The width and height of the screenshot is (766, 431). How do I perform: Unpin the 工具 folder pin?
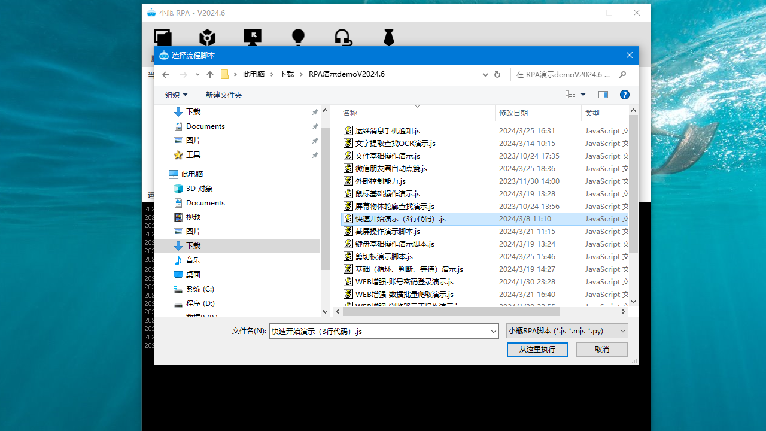(315, 154)
